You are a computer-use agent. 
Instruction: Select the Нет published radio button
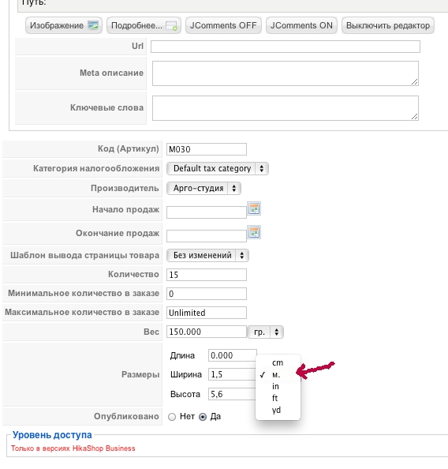pyautogui.click(x=172, y=417)
